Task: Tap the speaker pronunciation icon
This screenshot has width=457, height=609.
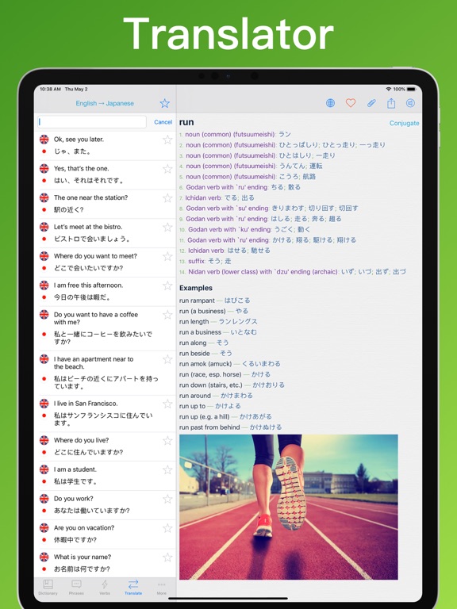Action: (410, 103)
